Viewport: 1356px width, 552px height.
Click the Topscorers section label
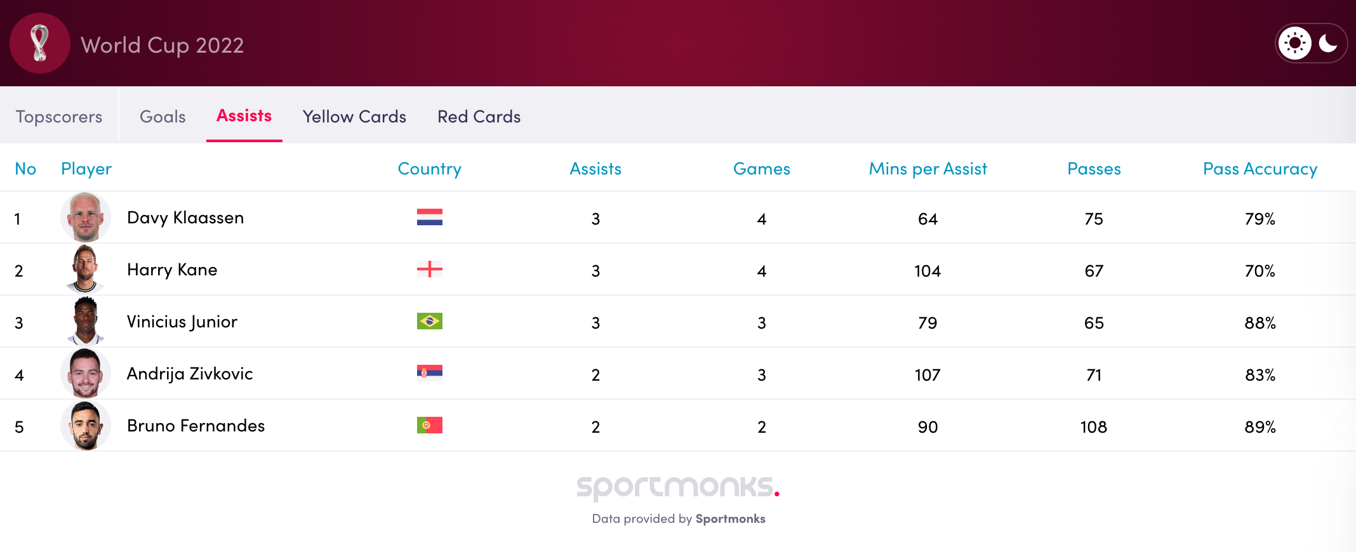(59, 117)
